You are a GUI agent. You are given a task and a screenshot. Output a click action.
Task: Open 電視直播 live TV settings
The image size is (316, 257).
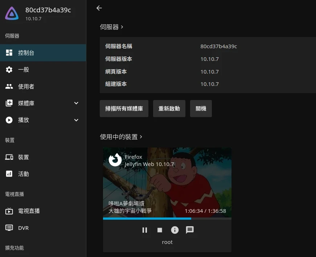29,211
